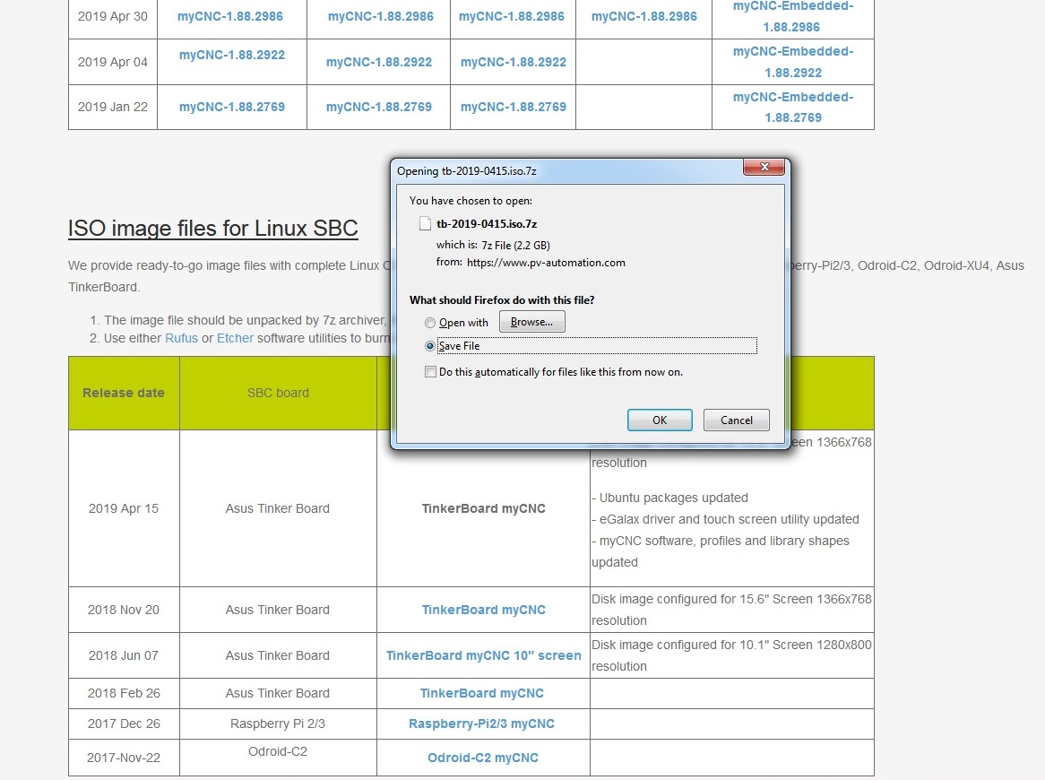Click TinkerBoard myCNC link for 2018 Feb 26

click(481, 693)
